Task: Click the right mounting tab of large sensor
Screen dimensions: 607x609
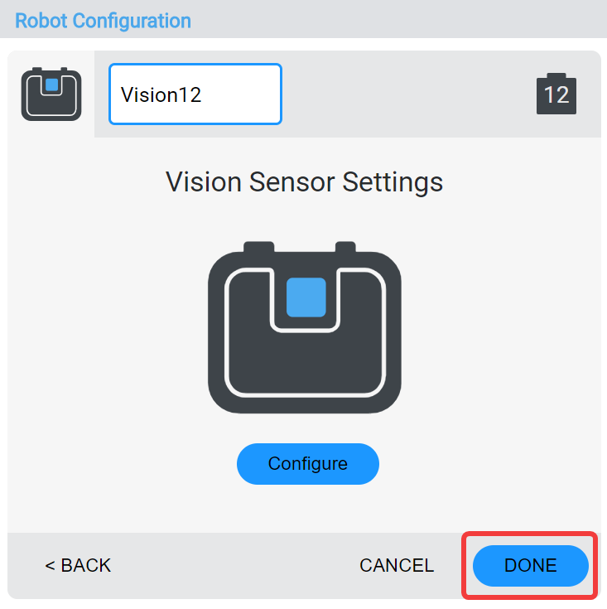Action: (x=345, y=248)
